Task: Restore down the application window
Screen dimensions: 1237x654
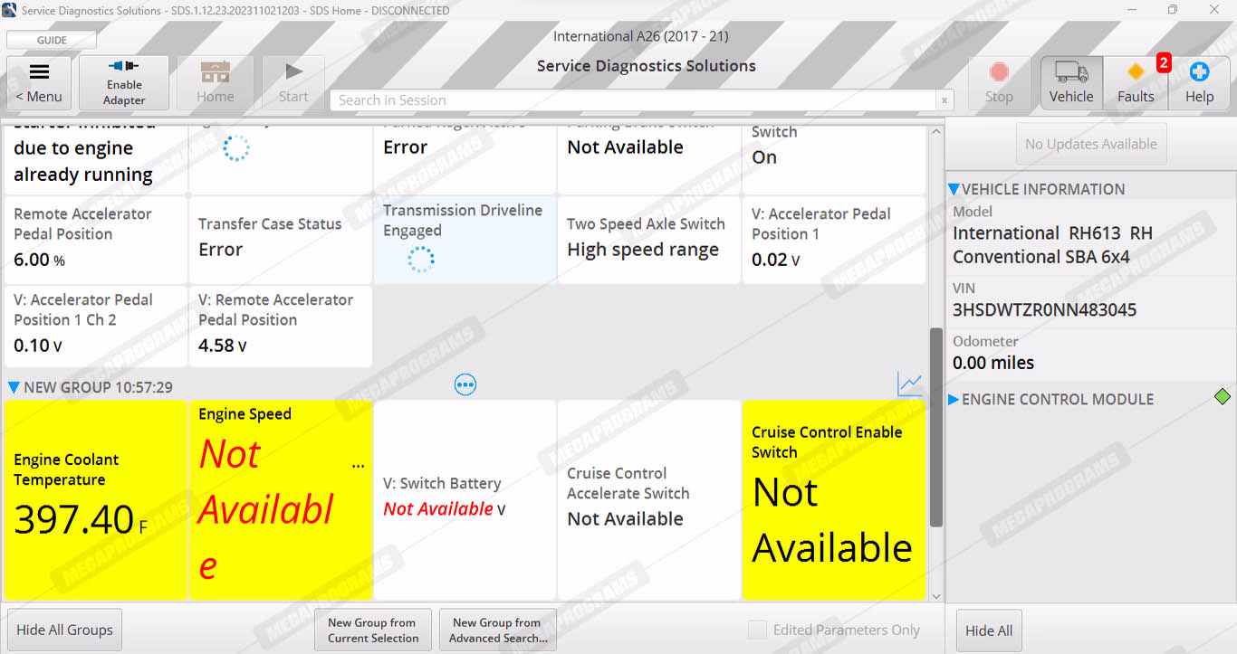Action: pyautogui.click(x=1173, y=10)
